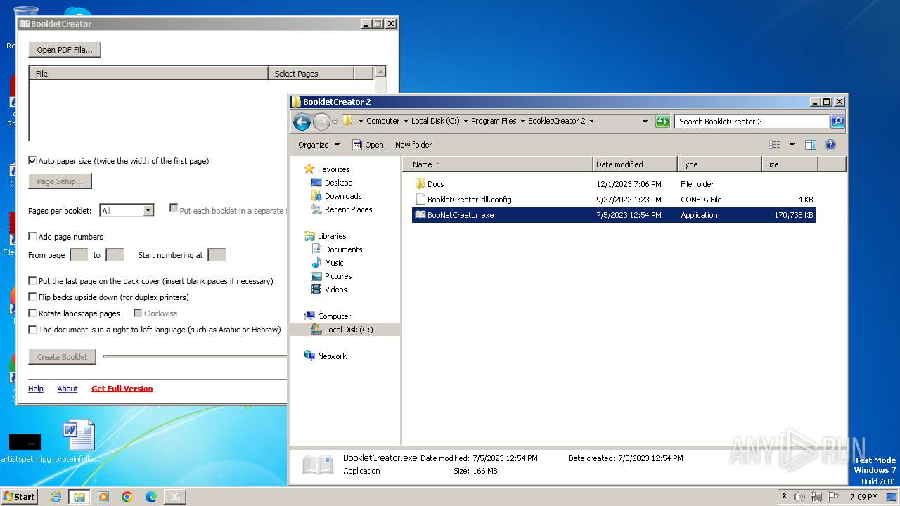Enable Add page numbers checkbox
Screen dimensions: 900x506
point(32,236)
